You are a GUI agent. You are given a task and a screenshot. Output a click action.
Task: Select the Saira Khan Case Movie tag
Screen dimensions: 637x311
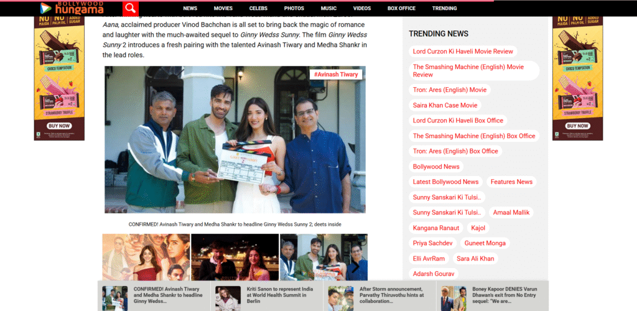point(445,106)
